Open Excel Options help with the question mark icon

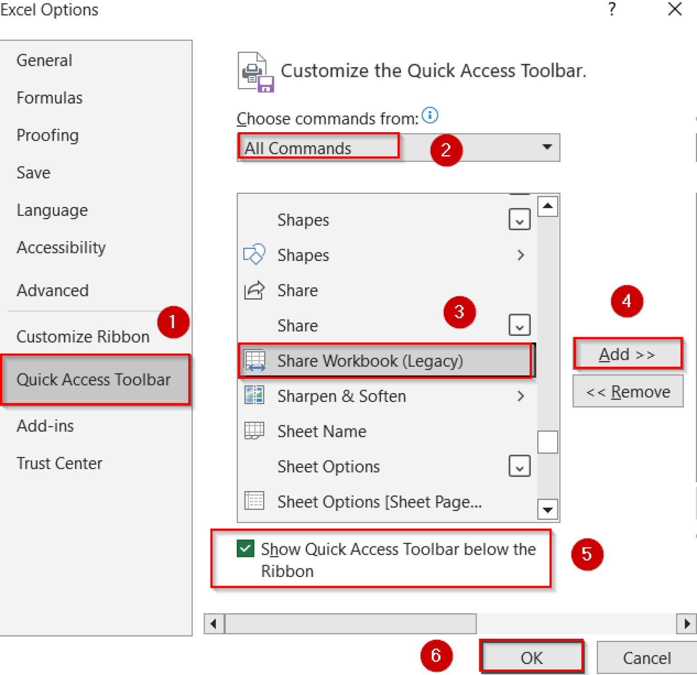coord(612,10)
